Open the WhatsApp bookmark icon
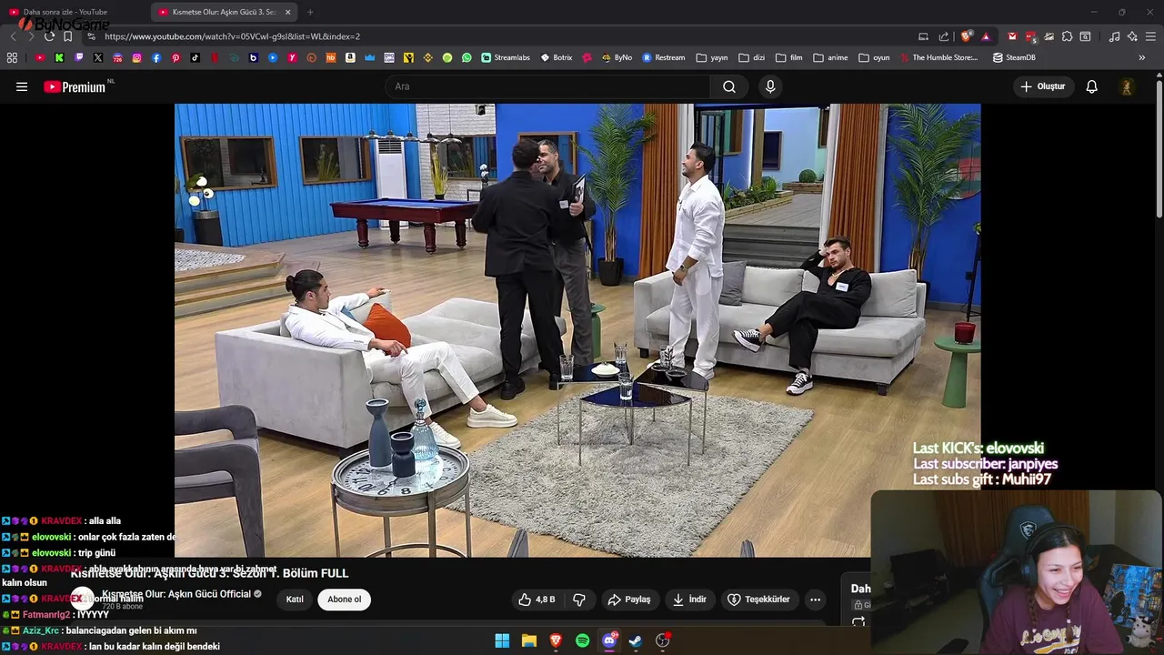This screenshot has width=1164, height=655. tap(467, 57)
